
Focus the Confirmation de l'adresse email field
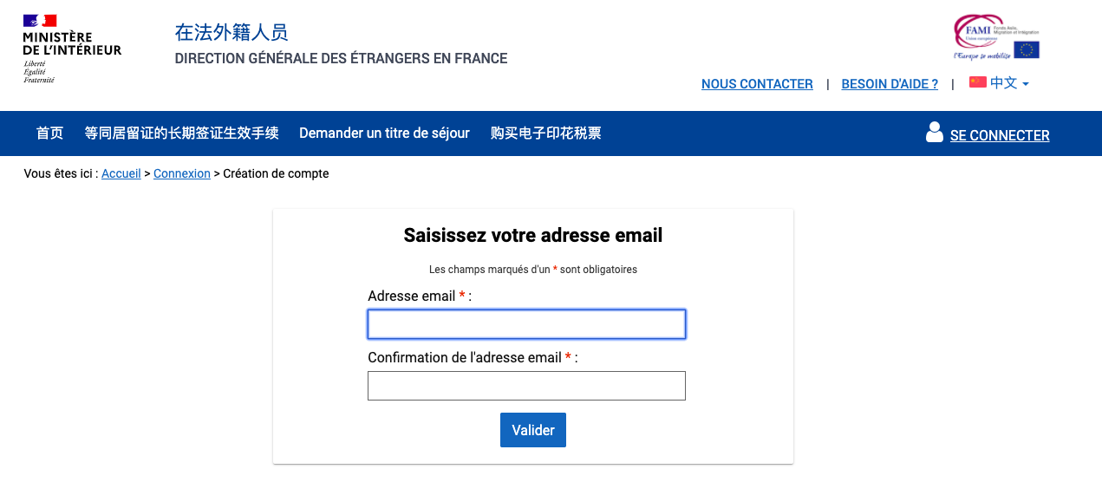(526, 386)
